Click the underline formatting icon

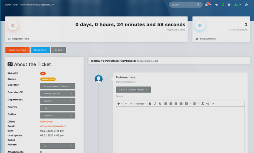[x=160, y=104]
